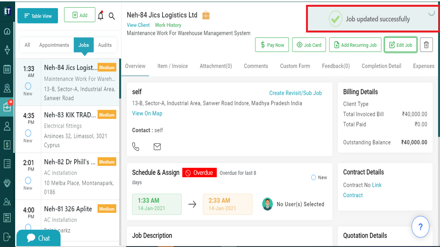Open the Jobs briefcase icon with badge
The height and width of the screenshot is (247, 440).
click(7, 107)
